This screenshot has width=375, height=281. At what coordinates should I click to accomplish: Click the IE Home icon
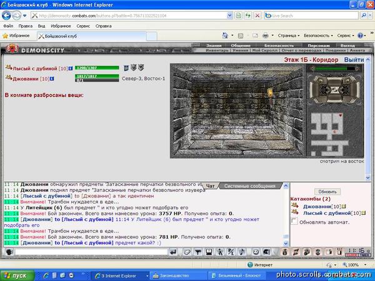click(225, 36)
